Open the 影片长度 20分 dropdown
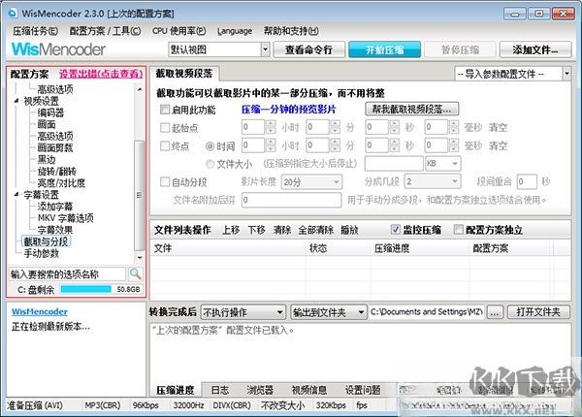 [x=311, y=181]
